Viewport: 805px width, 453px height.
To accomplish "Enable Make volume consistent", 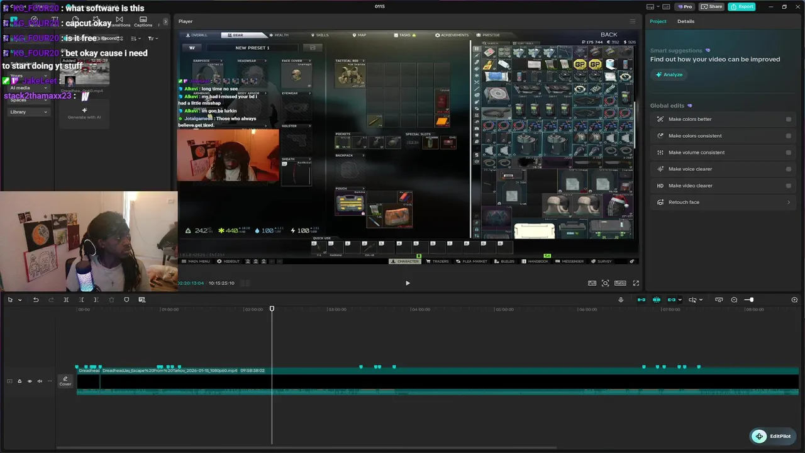I will [788, 152].
